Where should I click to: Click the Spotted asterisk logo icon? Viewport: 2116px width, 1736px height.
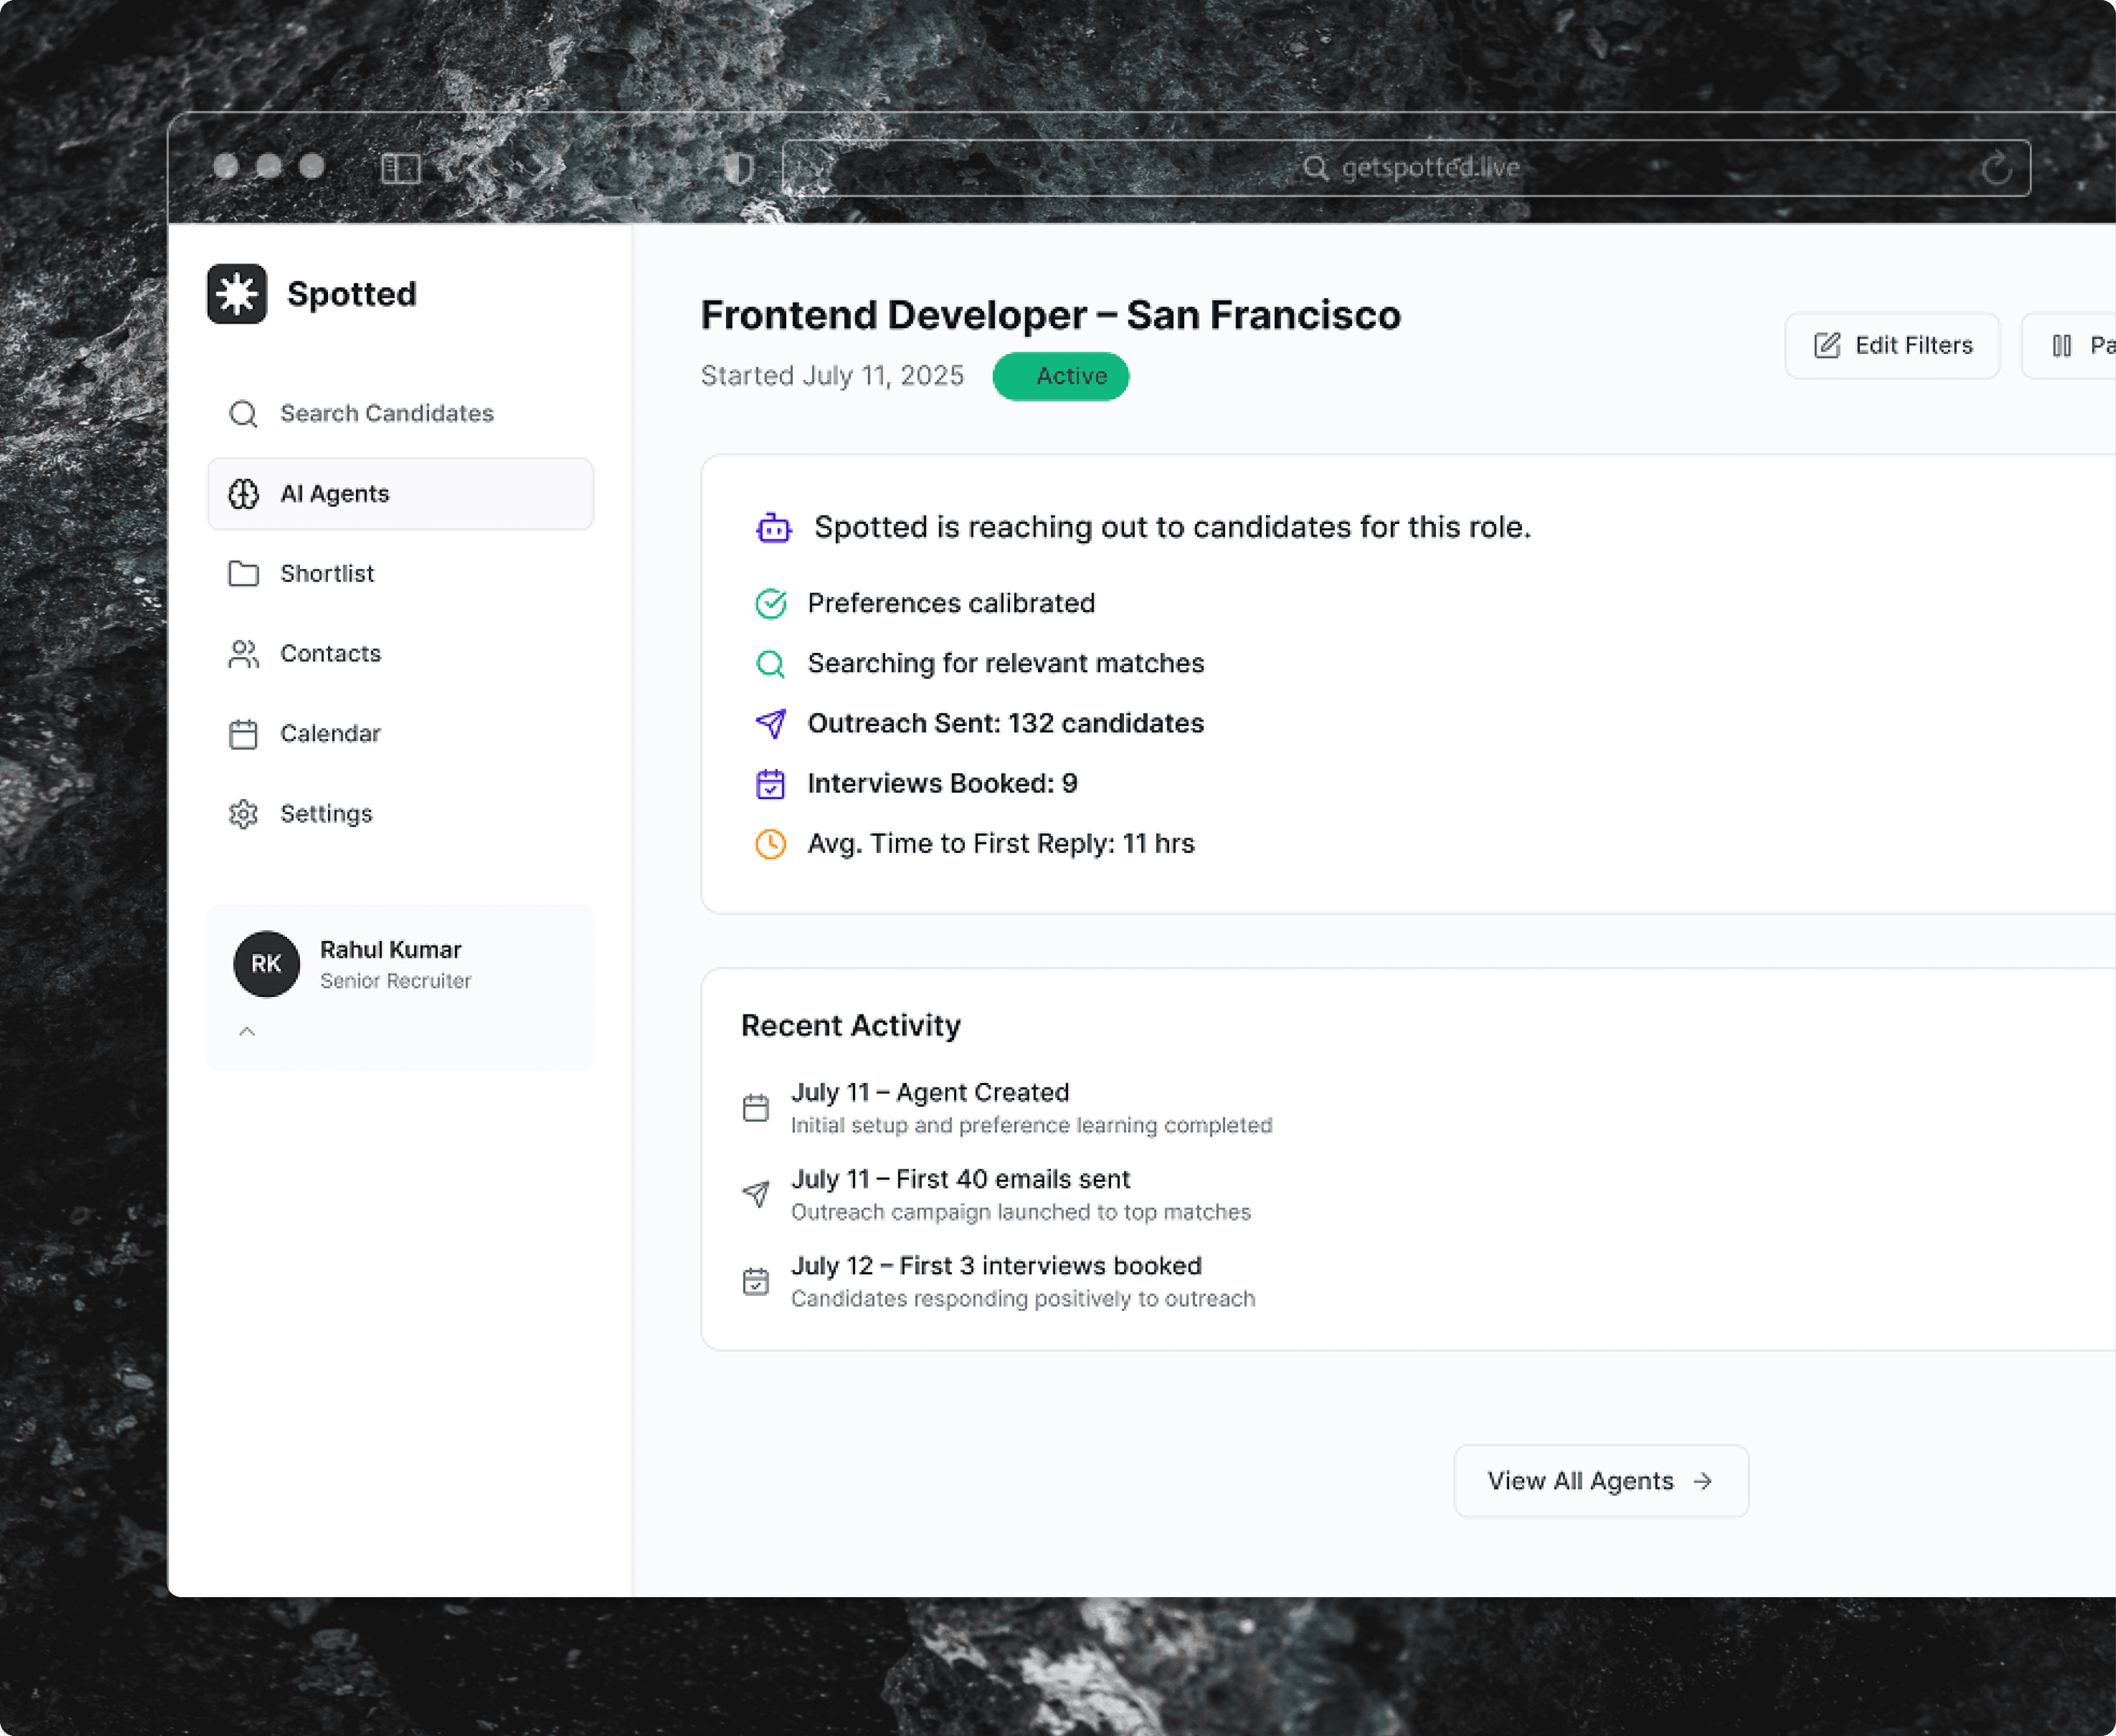(x=237, y=294)
